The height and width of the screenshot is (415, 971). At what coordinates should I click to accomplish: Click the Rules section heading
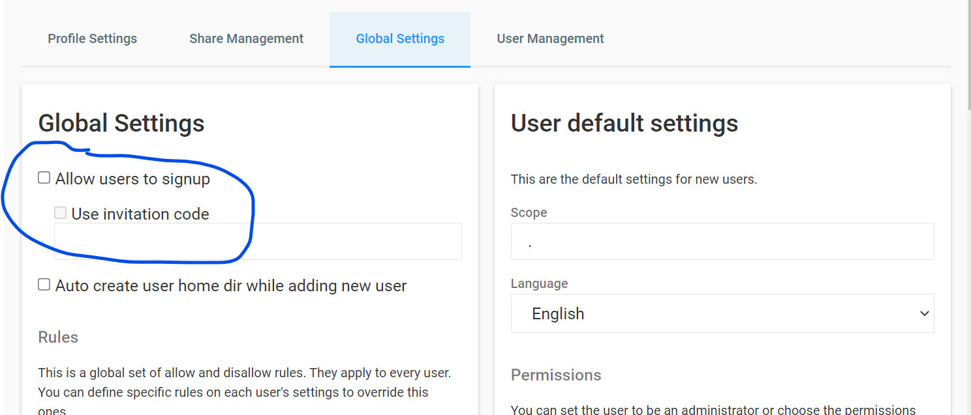pyautogui.click(x=58, y=337)
